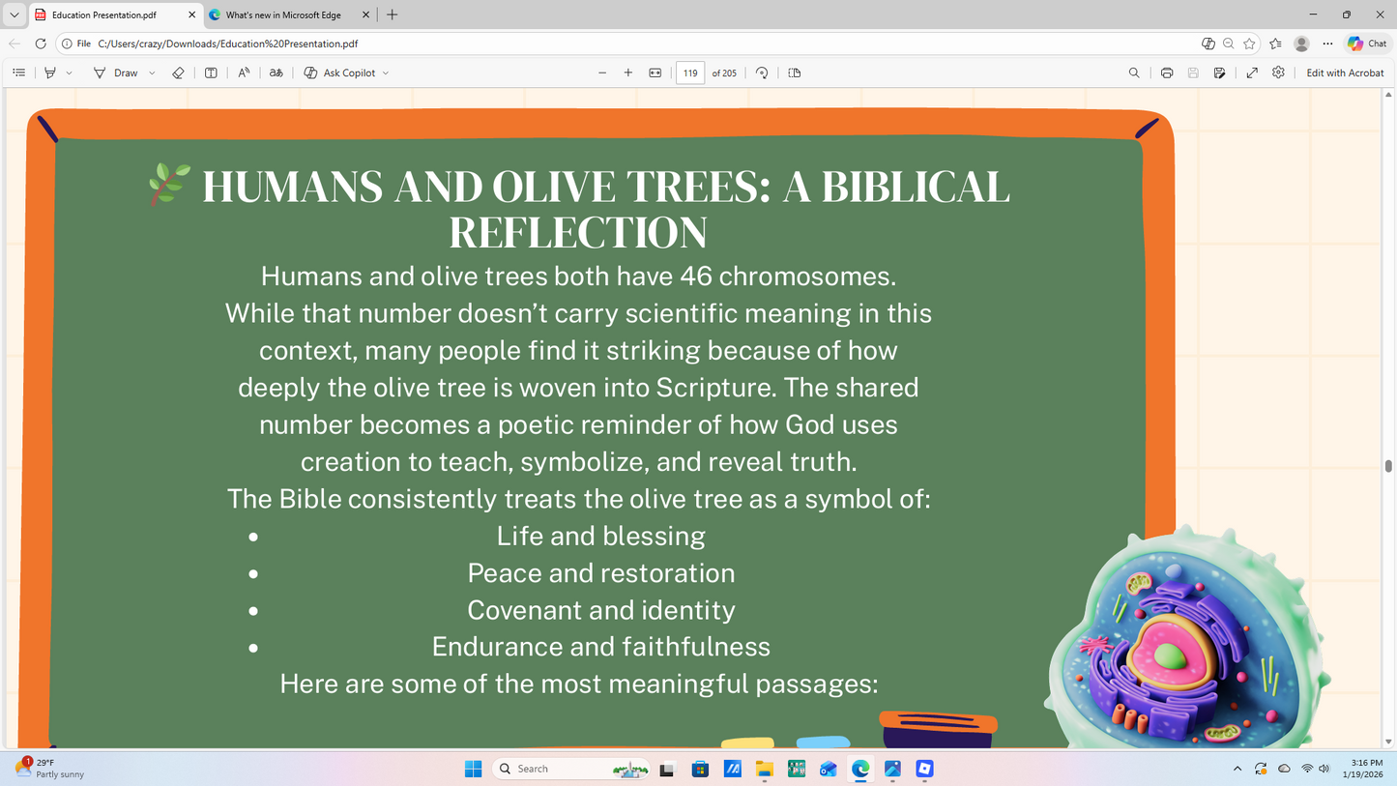
Task: Open the Windows Start menu
Action: (x=473, y=769)
